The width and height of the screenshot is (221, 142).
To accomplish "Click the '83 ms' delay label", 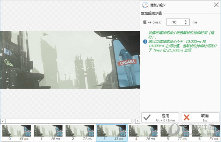I will pos(119,139).
